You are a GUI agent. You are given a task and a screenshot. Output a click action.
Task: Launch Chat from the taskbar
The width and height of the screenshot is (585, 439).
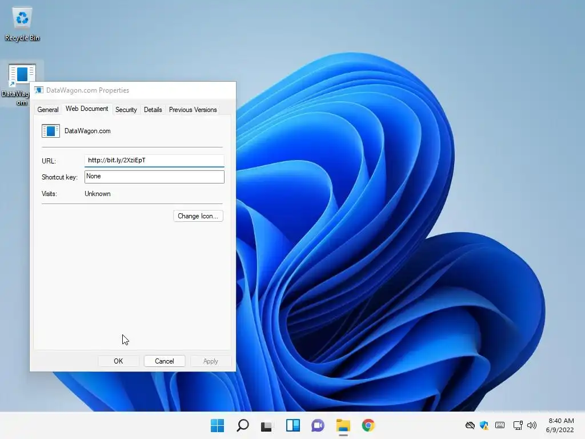point(318,425)
